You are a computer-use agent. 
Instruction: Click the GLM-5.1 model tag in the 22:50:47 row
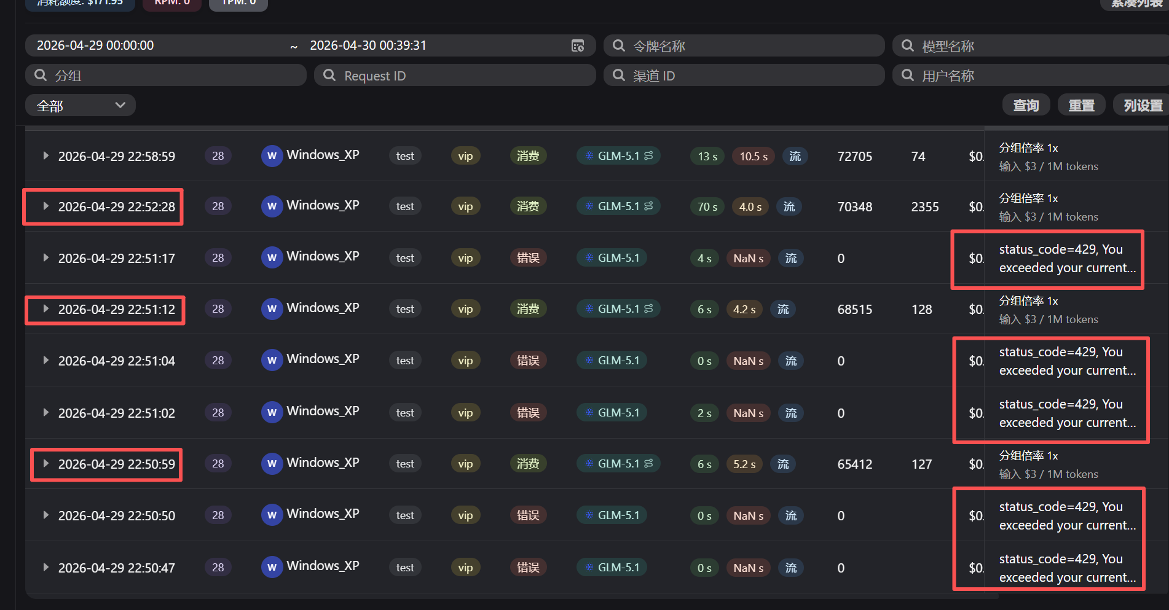pos(612,568)
